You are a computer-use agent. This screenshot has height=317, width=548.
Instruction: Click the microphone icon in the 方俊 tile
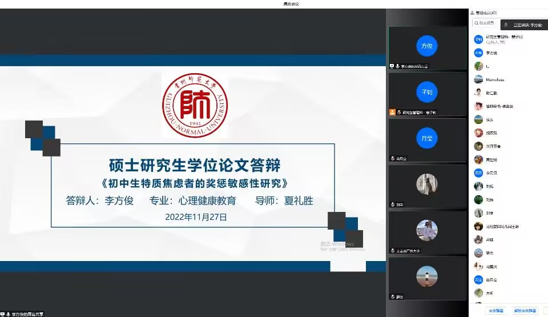click(398, 66)
